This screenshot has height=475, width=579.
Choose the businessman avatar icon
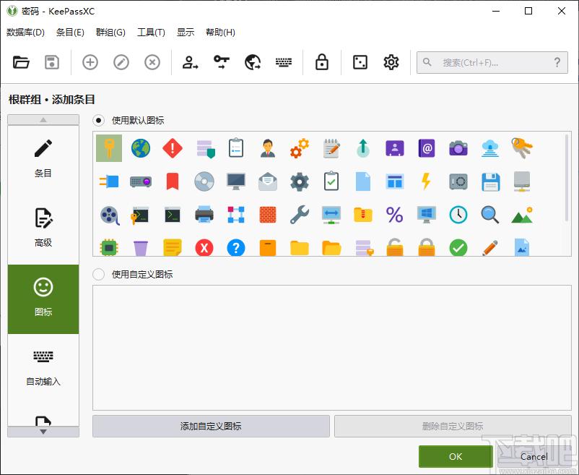[x=268, y=148]
